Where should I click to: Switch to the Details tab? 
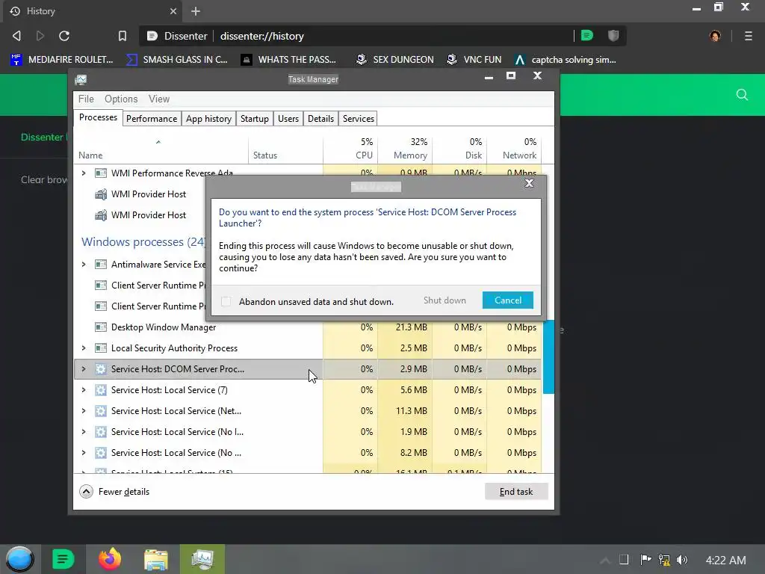pos(320,119)
